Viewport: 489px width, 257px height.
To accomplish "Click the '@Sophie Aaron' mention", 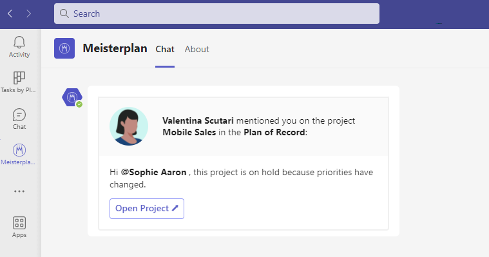I will pos(154,173).
